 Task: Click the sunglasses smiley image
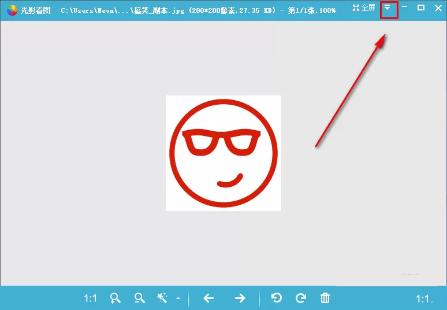pos(223,153)
